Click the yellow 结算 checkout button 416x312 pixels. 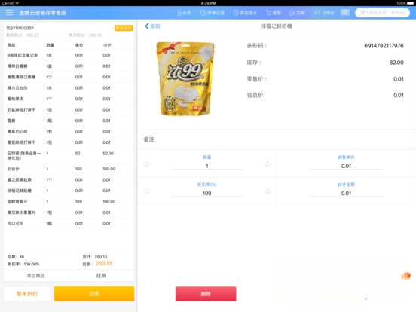[94, 294]
